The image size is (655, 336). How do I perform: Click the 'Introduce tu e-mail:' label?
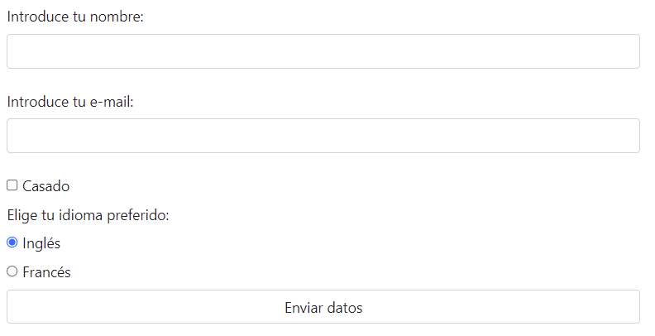(x=70, y=102)
